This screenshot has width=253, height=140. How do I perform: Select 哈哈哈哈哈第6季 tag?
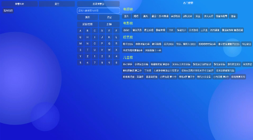coord(207,44)
